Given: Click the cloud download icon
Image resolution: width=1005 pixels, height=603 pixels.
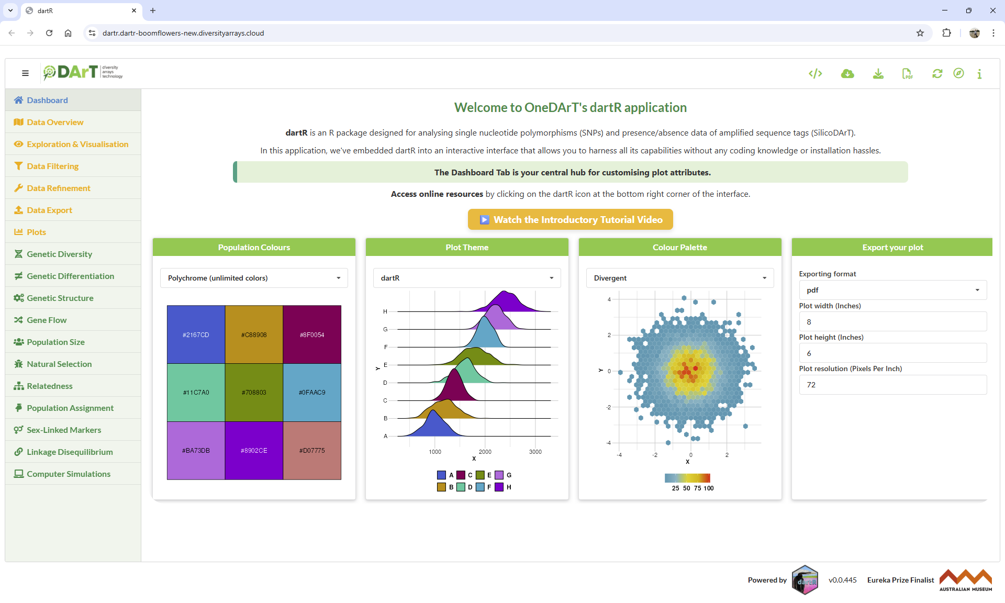Looking at the screenshot, I should click(847, 74).
